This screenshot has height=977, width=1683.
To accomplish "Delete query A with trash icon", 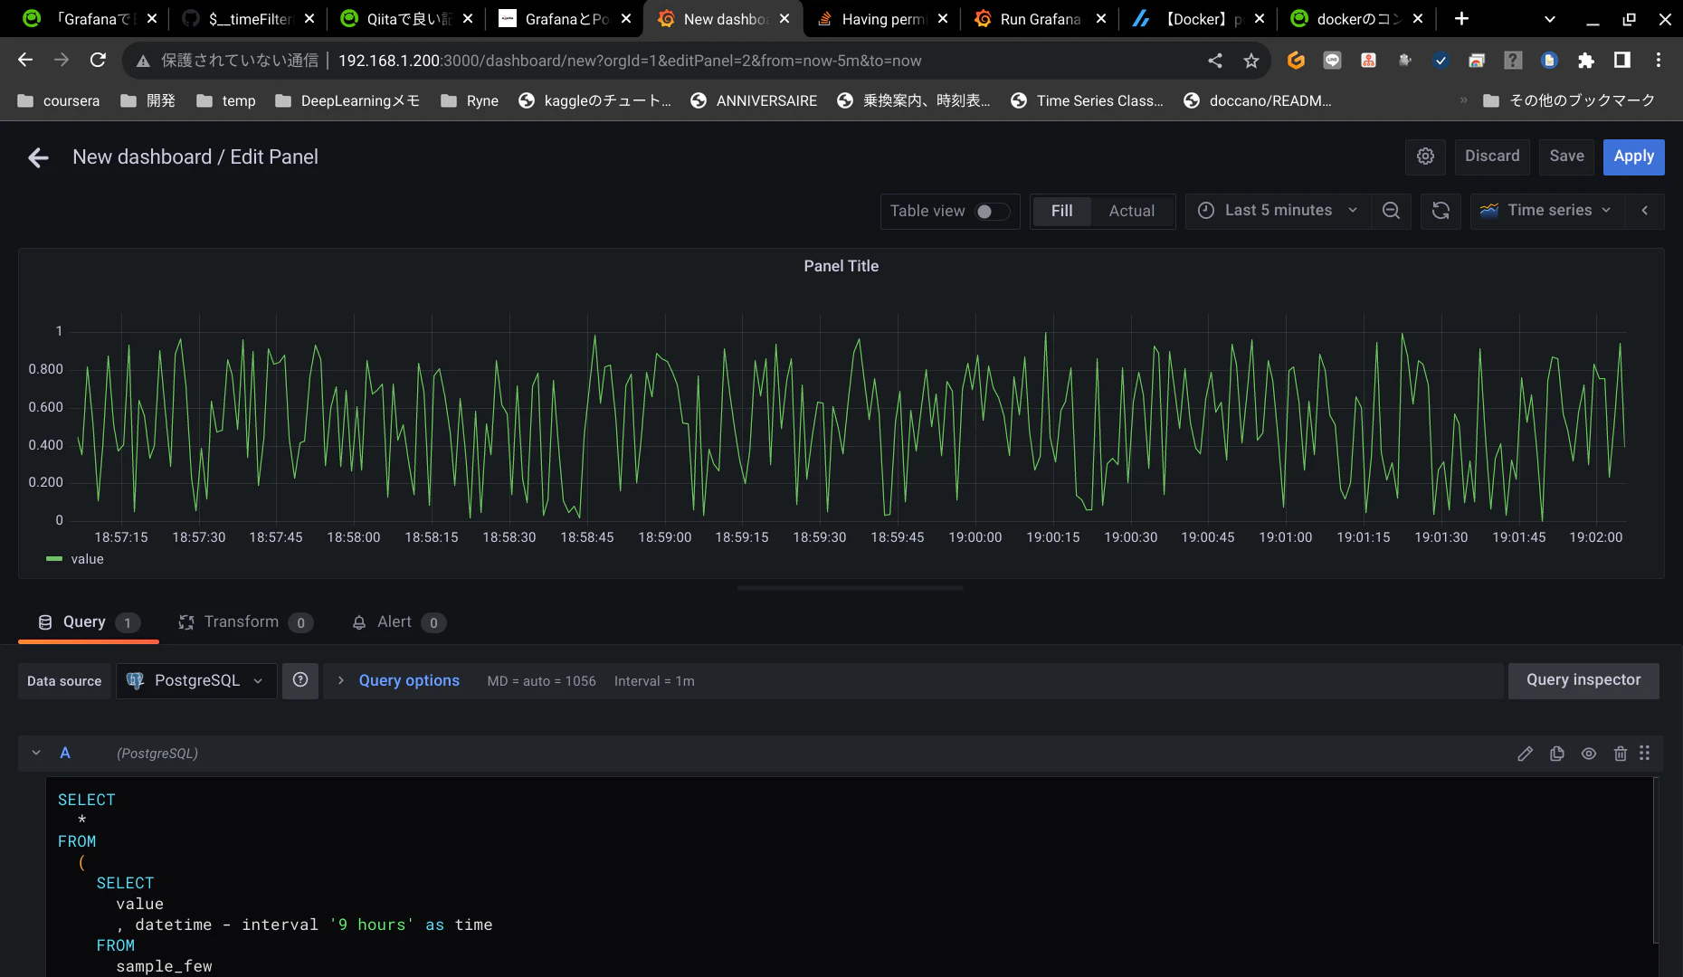I will click(x=1621, y=754).
